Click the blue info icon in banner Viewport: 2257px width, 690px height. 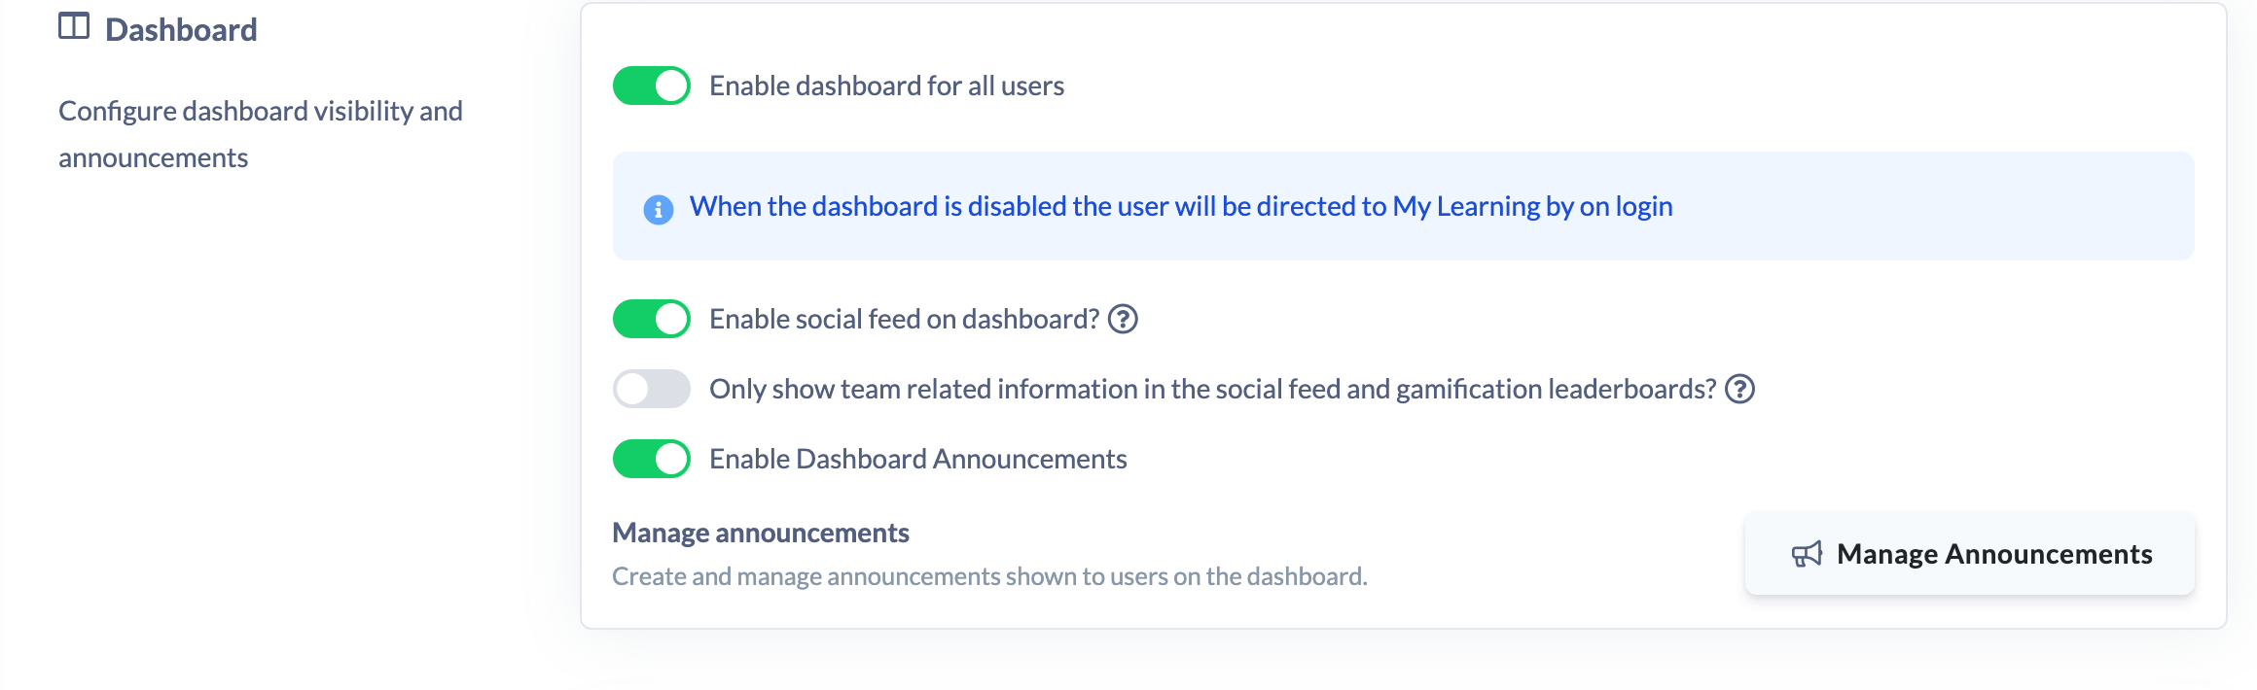[659, 209]
